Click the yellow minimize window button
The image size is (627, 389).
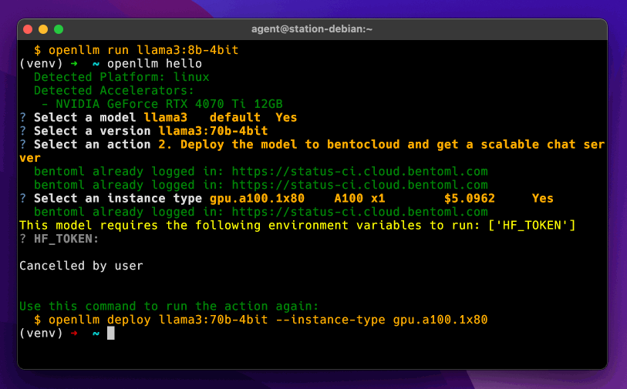pyautogui.click(x=43, y=29)
